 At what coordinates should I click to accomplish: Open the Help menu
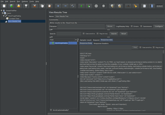[37, 1]
